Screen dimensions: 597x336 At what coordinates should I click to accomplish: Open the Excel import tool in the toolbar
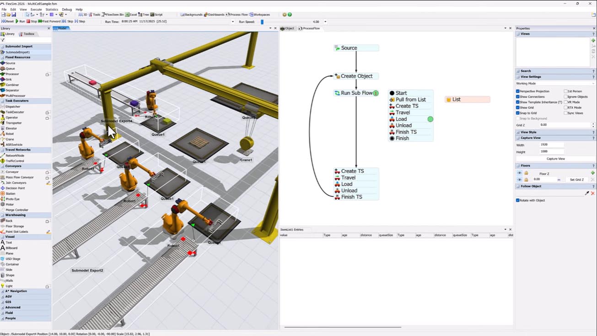tap(131, 15)
